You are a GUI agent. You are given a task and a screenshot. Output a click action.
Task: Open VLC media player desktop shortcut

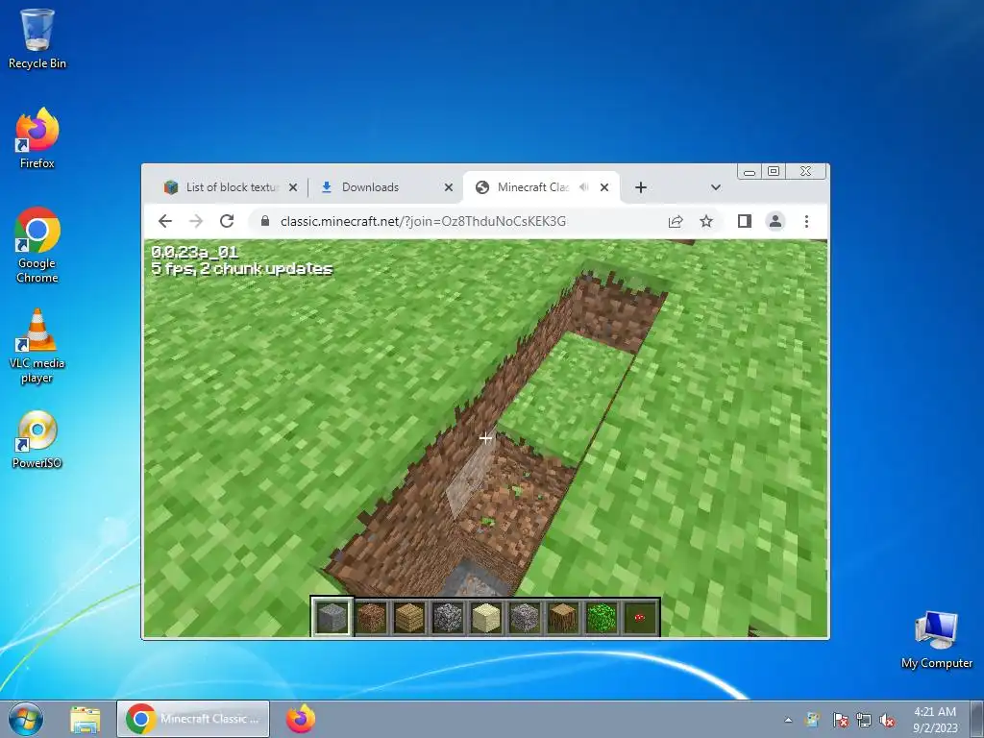[37, 346]
